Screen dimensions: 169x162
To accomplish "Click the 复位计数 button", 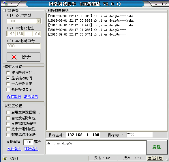I will [155, 158].
